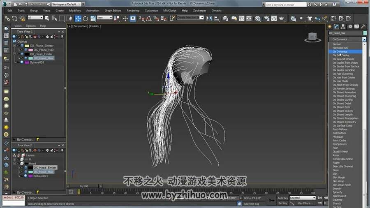This screenshot has height=208, width=370.
Task: Select the Select and Link tool
Action: (7, 18)
